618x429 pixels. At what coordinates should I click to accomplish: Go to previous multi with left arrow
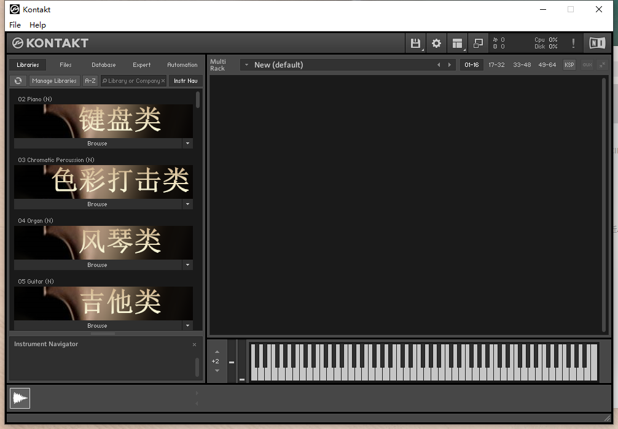tap(439, 65)
